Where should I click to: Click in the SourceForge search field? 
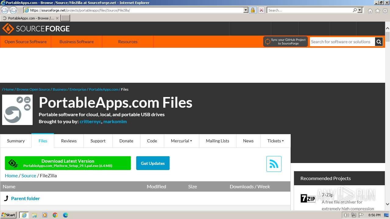(x=342, y=42)
